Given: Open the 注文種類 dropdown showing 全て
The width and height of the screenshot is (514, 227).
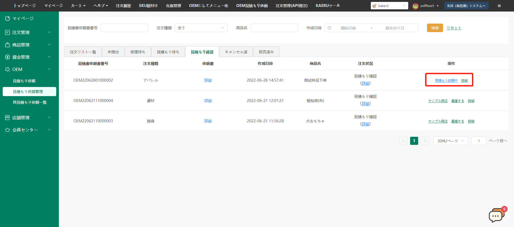Looking at the screenshot, I should (x=201, y=28).
